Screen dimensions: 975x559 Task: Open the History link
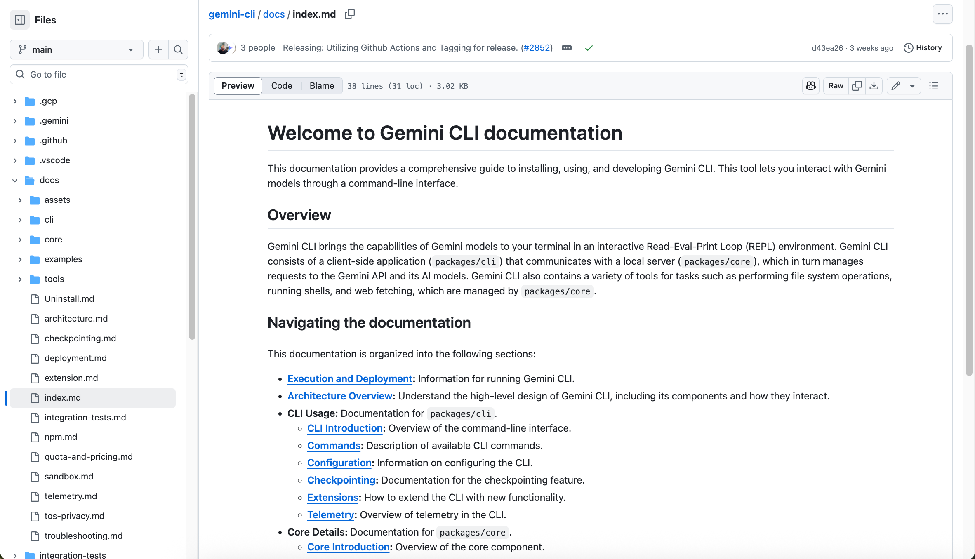coord(923,48)
